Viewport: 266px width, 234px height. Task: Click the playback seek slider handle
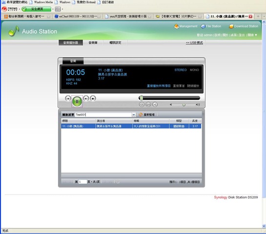tap(142, 98)
